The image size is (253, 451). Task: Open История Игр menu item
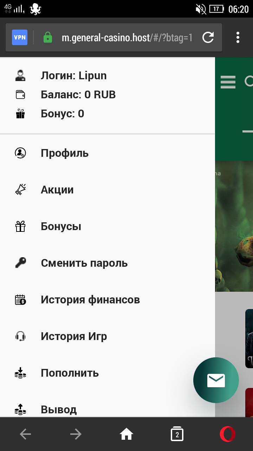point(108,336)
